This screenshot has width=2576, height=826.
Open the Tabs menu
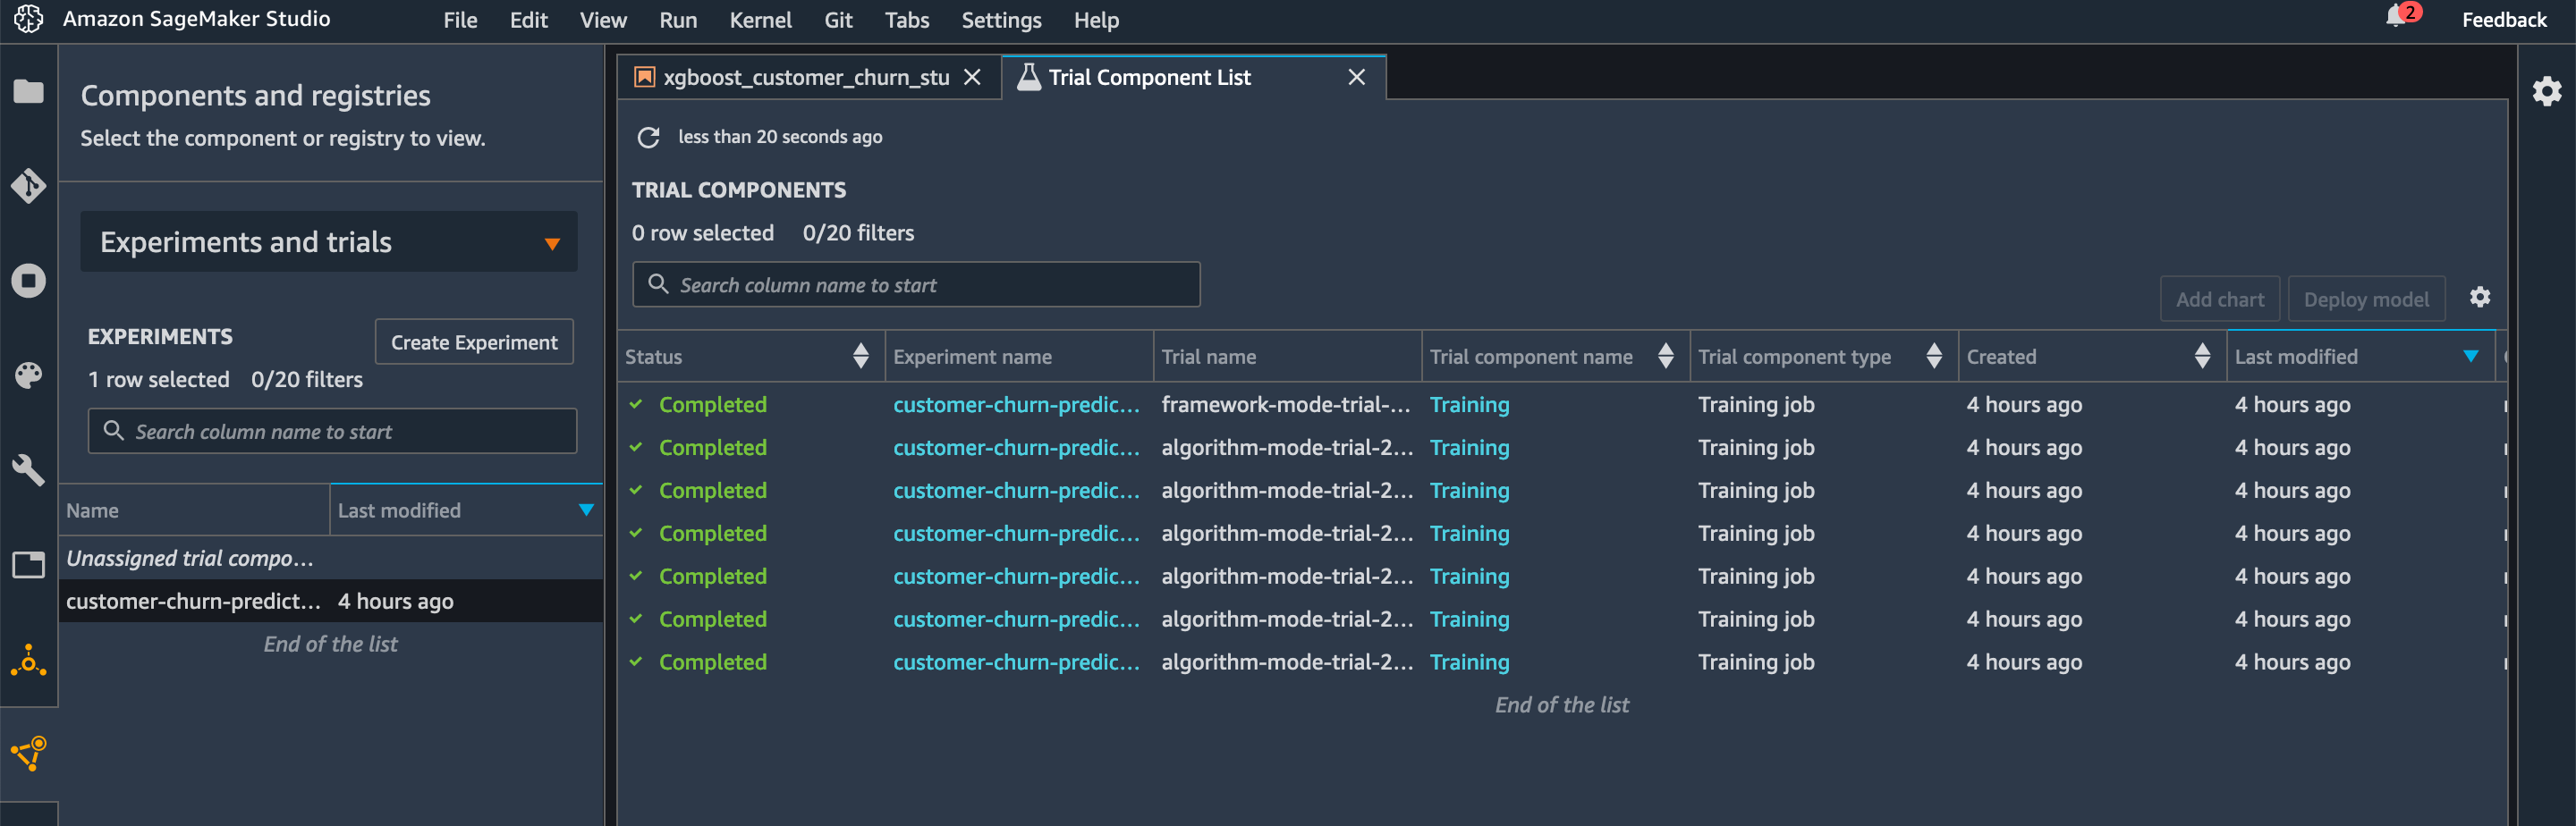click(907, 20)
